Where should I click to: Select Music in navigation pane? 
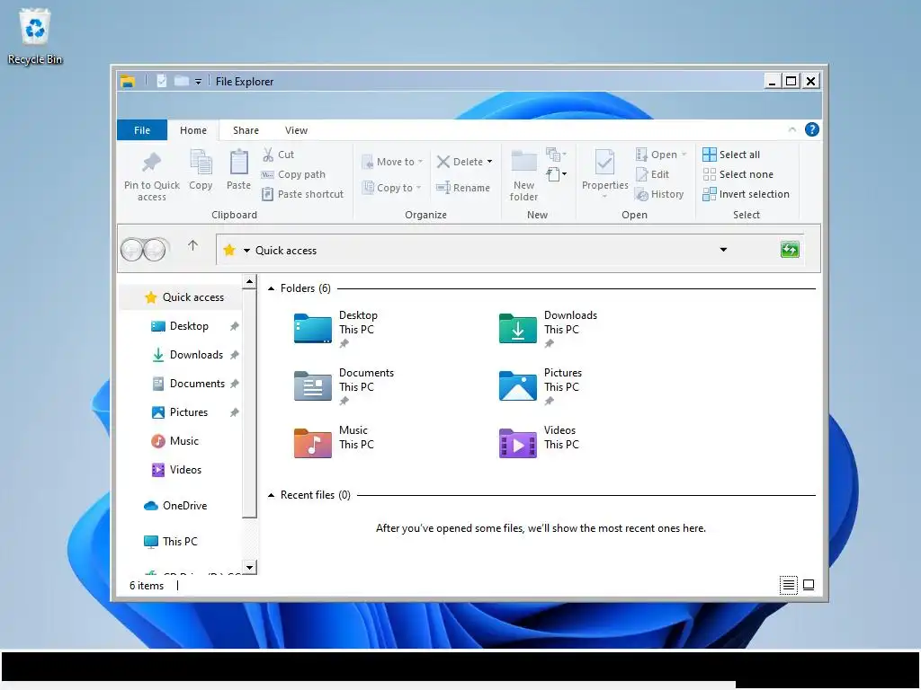[x=183, y=441]
